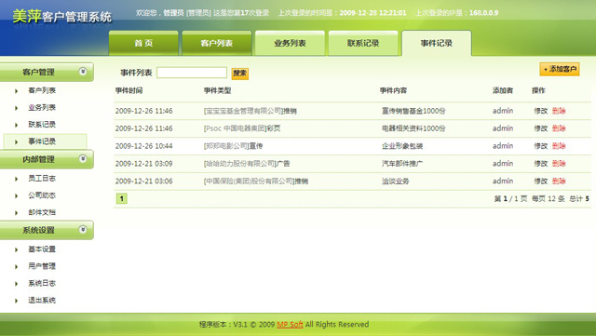The height and width of the screenshot is (336, 596).
Task: Click 修改 for 宝宝宝基金管理有限公司 event
Action: click(540, 111)
